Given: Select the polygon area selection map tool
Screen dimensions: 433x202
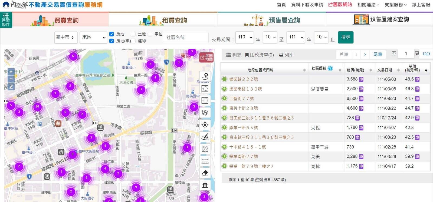Looking at the screenshot, I should pyautogui.click(x=205, y=89).
